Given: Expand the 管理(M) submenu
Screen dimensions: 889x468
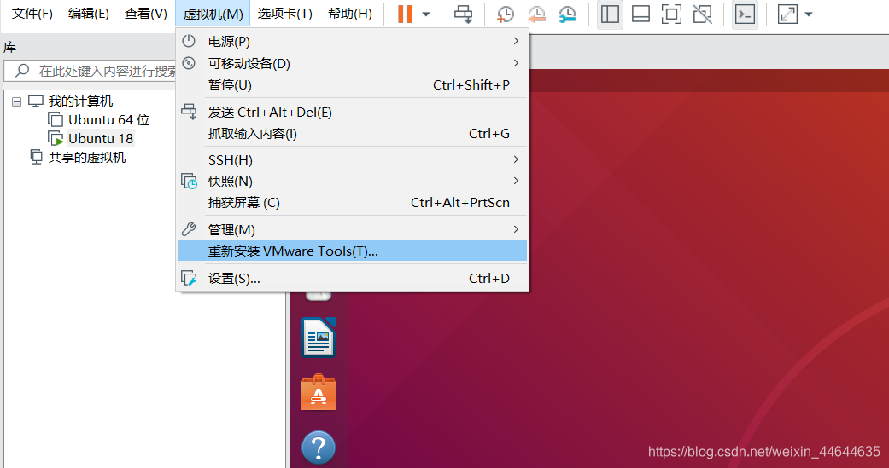Looking at the screenshot, I should point(352,230).
